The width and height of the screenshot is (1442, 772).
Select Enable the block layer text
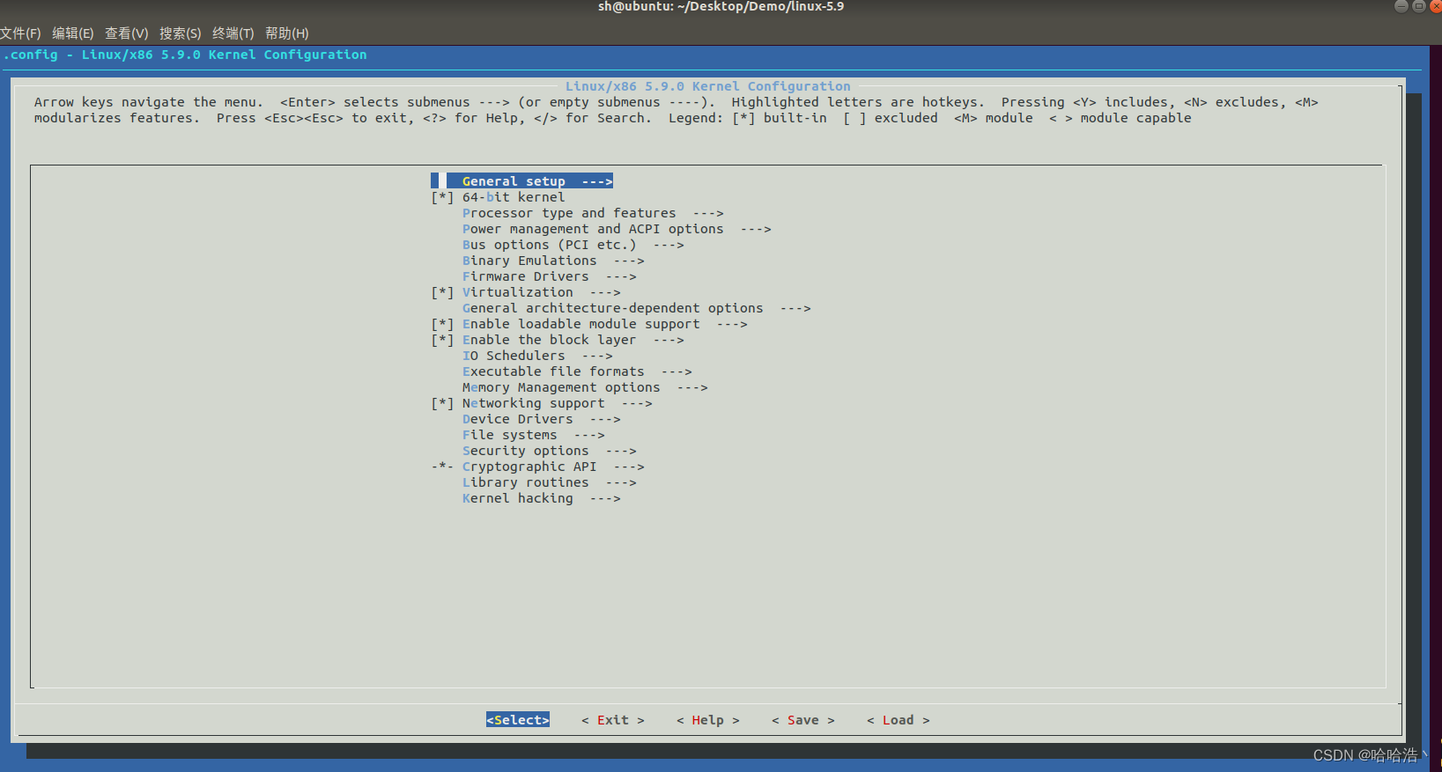click(549, 340)
